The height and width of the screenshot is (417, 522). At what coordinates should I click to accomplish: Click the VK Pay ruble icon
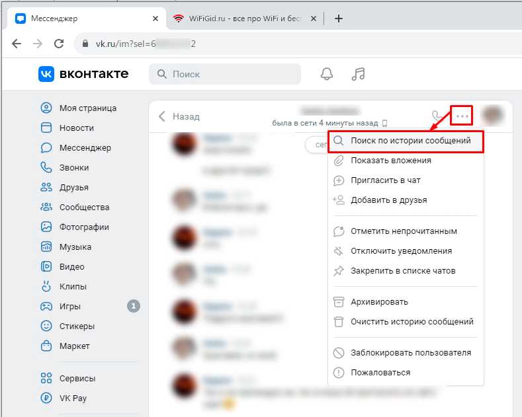click(46, 398)
